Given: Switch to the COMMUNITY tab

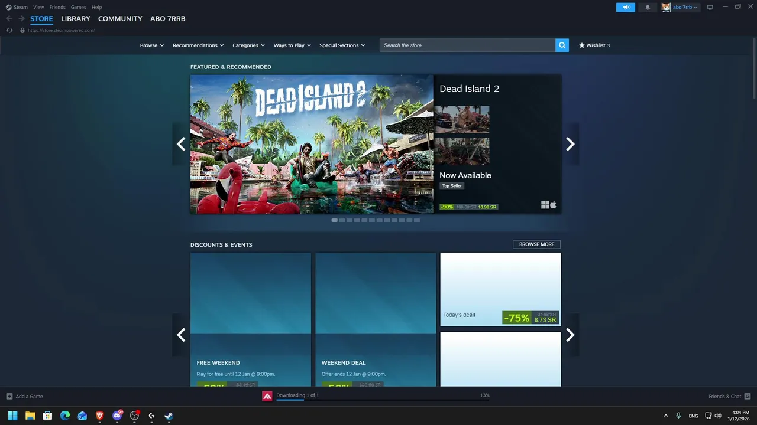Looking at the screenshot, I should tap(120, 19).
